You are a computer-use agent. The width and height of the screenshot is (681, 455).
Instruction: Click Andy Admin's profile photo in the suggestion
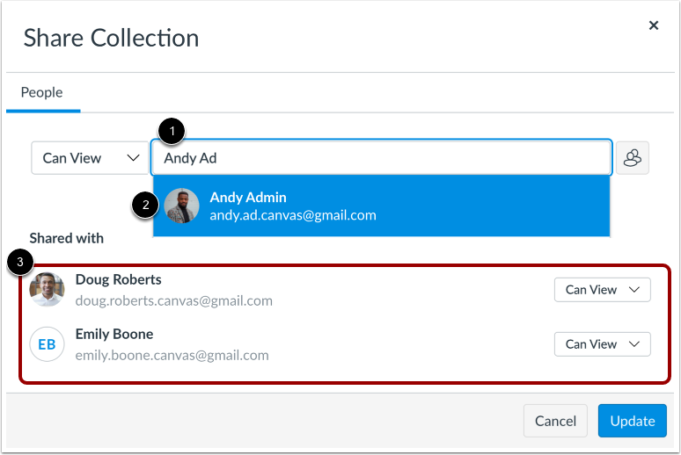(181, 206)
